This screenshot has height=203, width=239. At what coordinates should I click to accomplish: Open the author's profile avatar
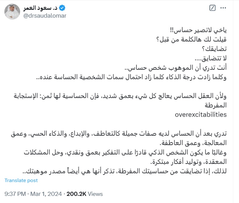tap(12, 12)
